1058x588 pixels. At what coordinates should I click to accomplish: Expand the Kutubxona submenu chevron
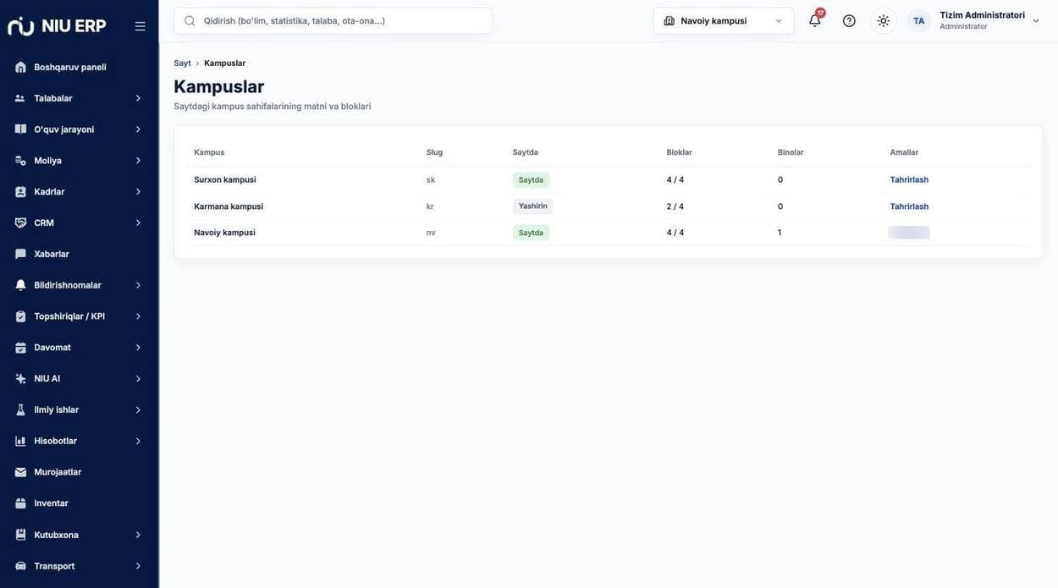[x=139, y=535]
